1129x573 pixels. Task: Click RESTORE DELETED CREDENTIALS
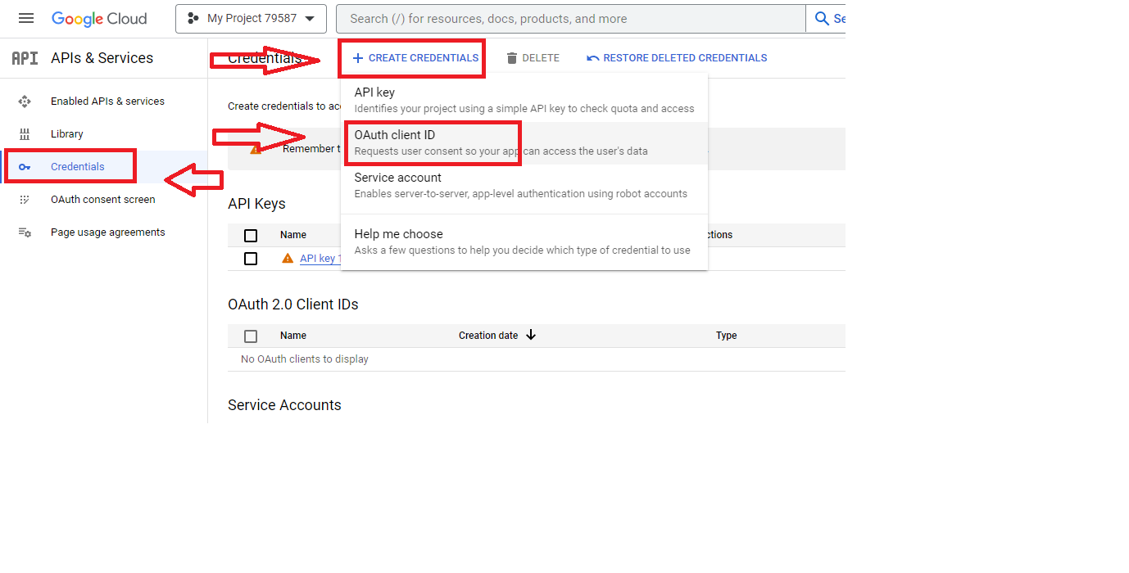click(677, 58)
